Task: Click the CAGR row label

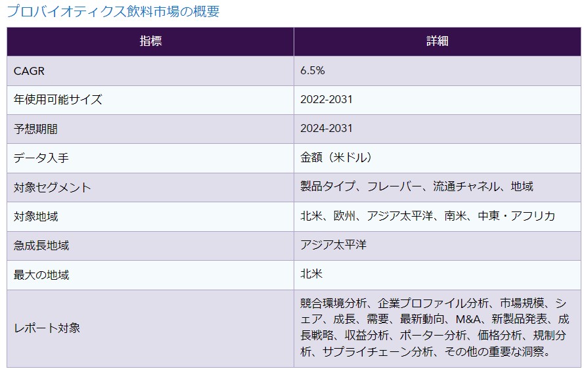Action: 29,71
